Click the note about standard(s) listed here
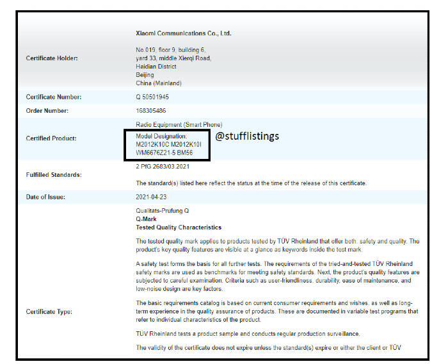The height and width of the screenshot is (364, 448). [x=251, y=183]
